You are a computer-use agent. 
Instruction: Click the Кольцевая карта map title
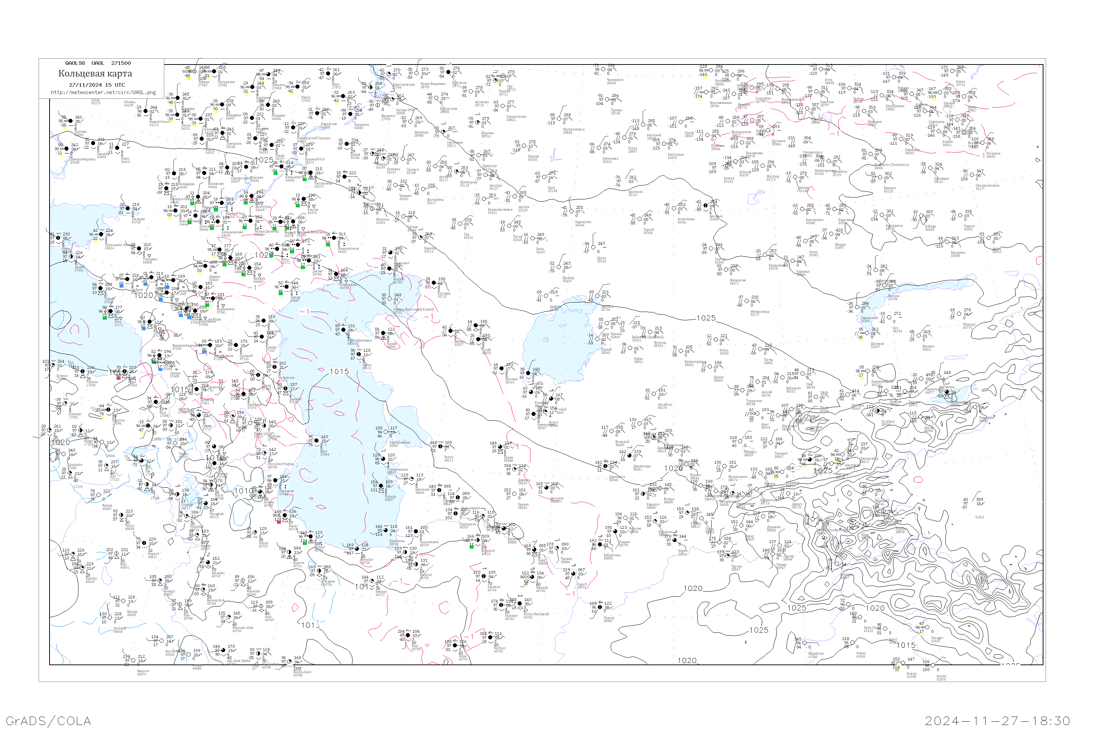[x=95, y=74]
